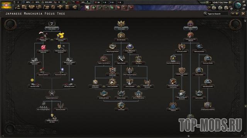Select the Fighter Designs focus
The height and width of the screenshot is (138, 247).
click(121, 60)
